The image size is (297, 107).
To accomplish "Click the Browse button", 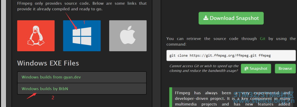I will click(285, 69).
